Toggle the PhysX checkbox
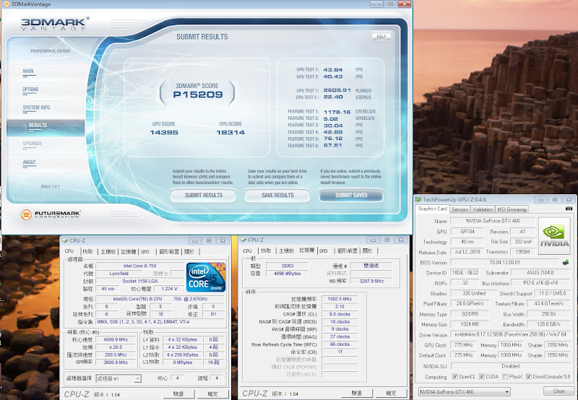 (506, 376)
